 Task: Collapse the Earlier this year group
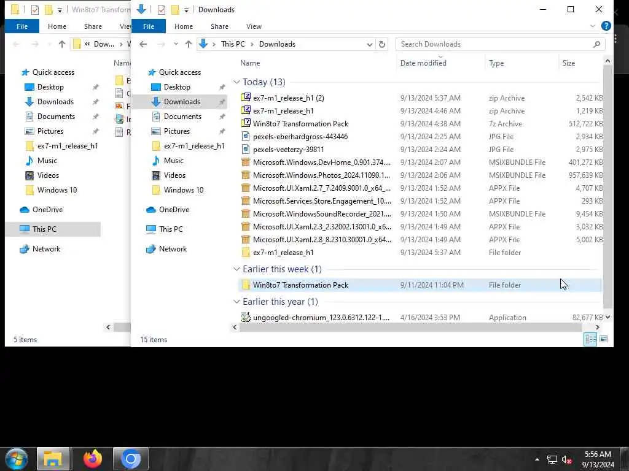[236, 302]
